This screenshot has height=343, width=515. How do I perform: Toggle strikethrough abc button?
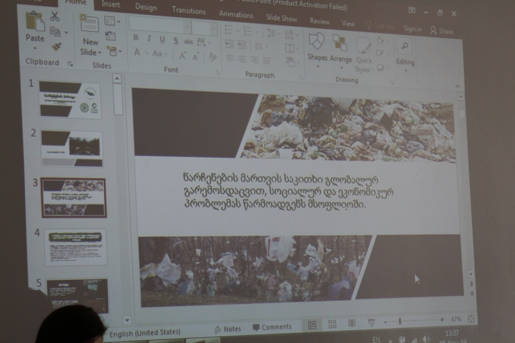pyautogui.click(x=188, y=41)
